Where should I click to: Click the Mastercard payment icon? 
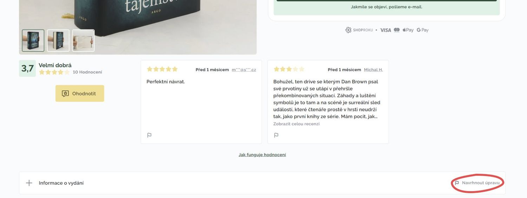coord(397,30)
